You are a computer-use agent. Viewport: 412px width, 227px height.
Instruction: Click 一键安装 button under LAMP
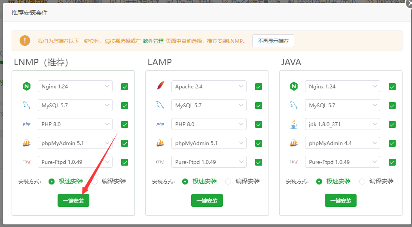(207, 200)
